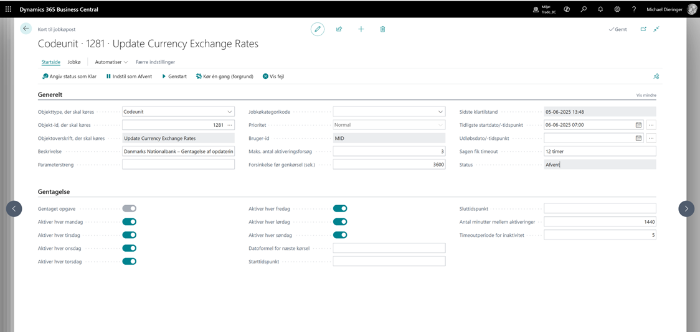Viewport: 700px width, 332px height.
Task: Toggle Aktiver hver søndag switch
Action: click(x=340, y=235)
